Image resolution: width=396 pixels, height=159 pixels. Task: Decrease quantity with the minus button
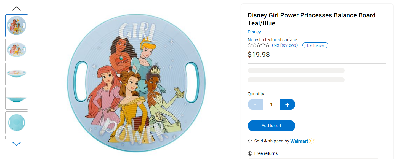[x=256, y=104]
